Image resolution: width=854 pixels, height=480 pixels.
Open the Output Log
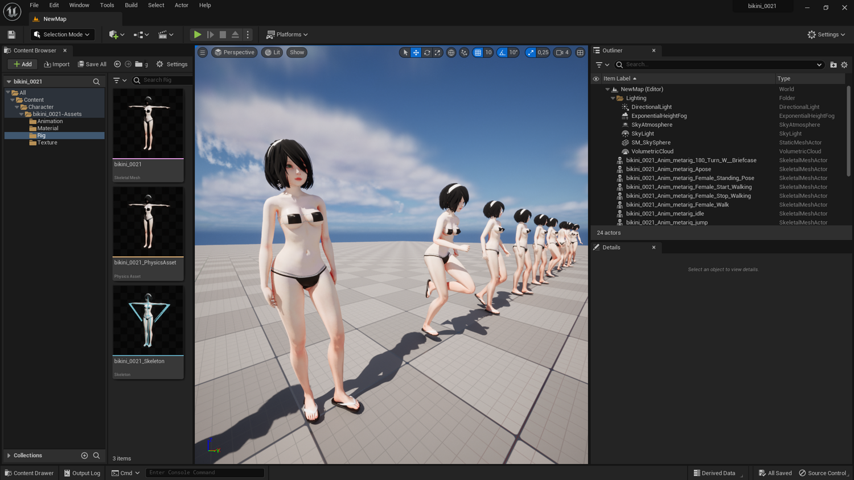[x=83, y=473]
